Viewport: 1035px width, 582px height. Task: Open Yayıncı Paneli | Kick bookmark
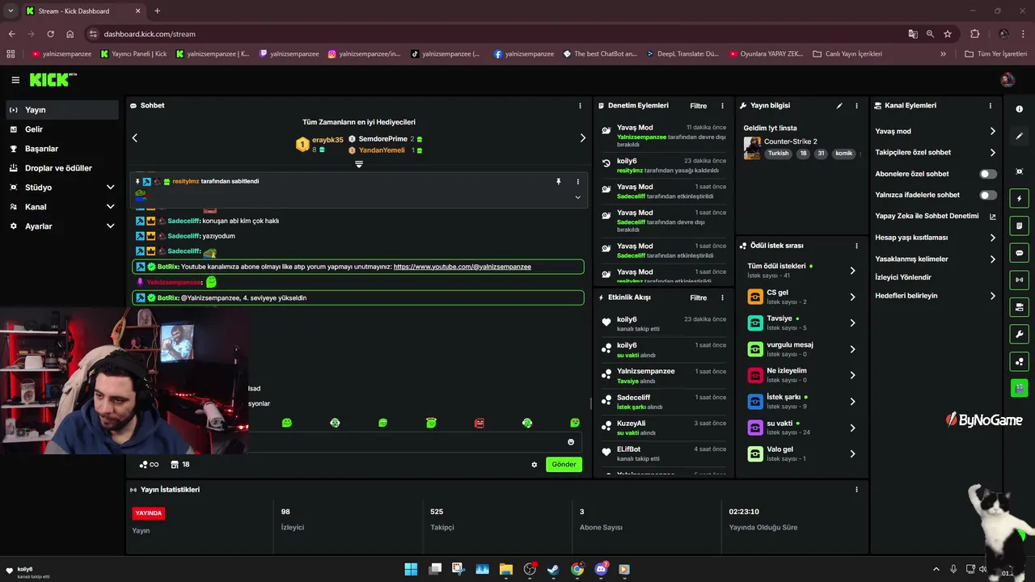(x=133, y=54)
